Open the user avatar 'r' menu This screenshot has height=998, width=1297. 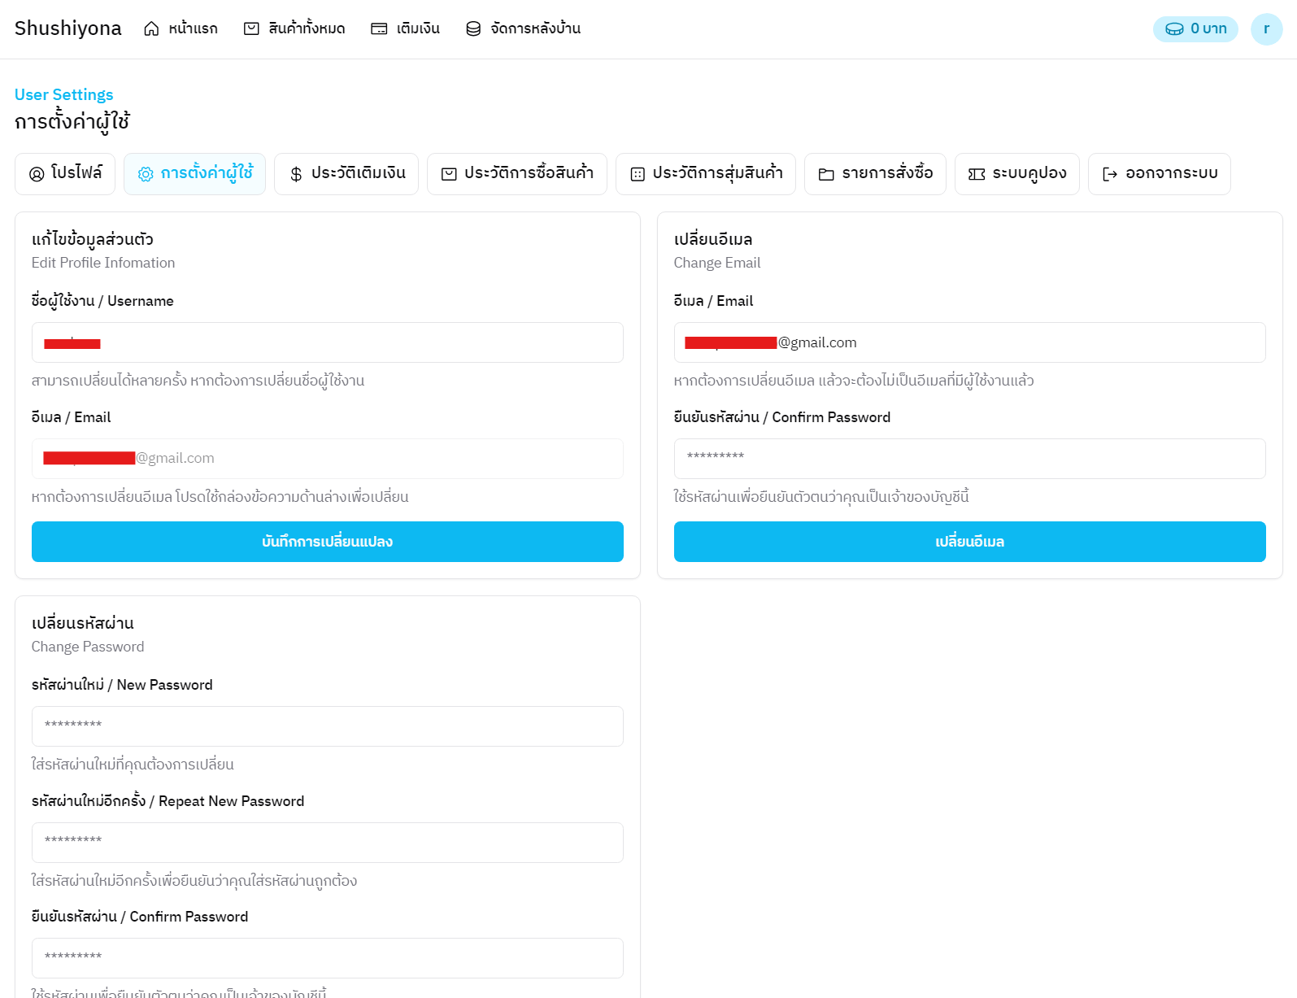(1265, 29)
